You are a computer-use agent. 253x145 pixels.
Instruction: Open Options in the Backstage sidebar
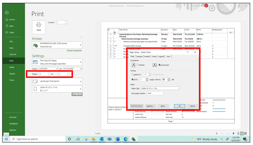13,130
